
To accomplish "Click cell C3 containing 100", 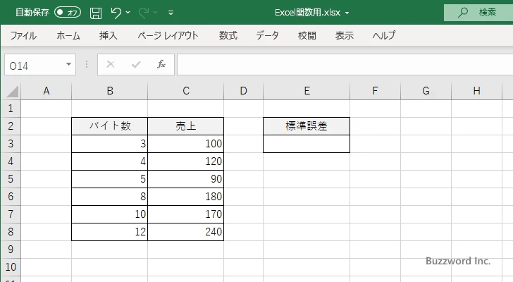I will pyautogui.click(x=186, y=144).
